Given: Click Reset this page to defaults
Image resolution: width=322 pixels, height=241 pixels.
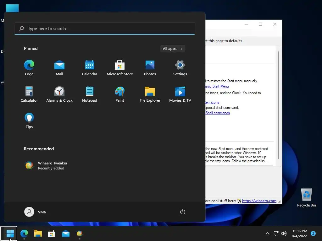Looking at the screenshot, I should click(x=224, y=41).
